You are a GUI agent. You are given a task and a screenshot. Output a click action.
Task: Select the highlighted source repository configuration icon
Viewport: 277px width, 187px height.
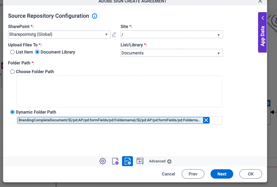(x=127, y=161)
